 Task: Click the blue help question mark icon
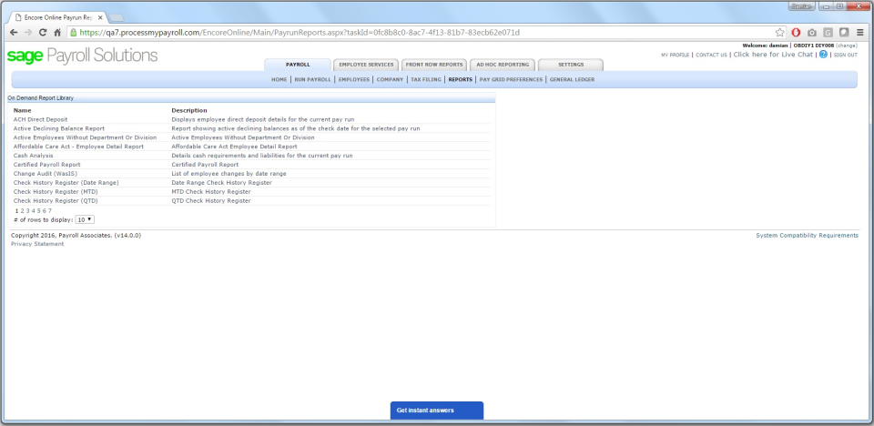click(x=823, y=55)
